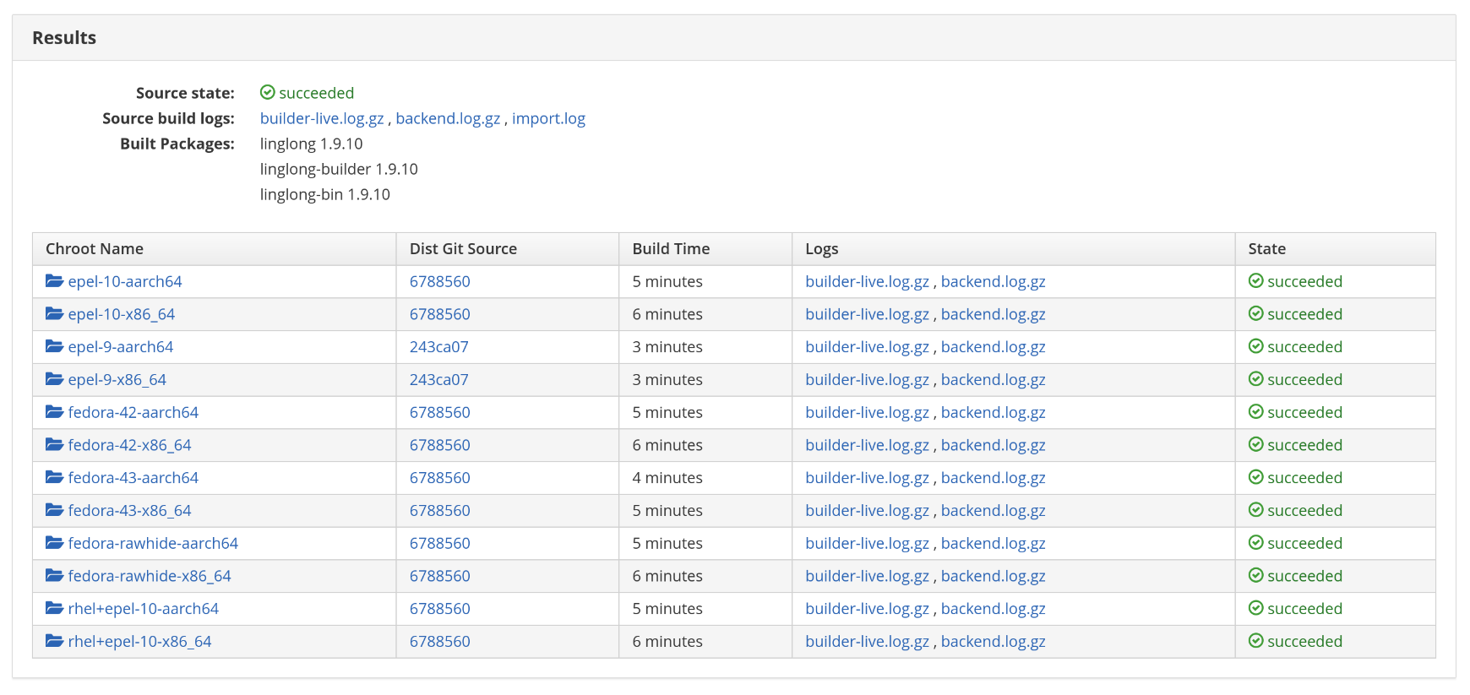Screen dimensions: 1470x695
Task: Open dist git source 243ca07 for epel-9-aarch64
Action: pos(439,346)
